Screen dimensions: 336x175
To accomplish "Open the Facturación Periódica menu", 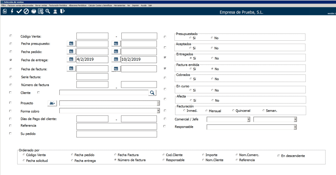I will point(58,6).
